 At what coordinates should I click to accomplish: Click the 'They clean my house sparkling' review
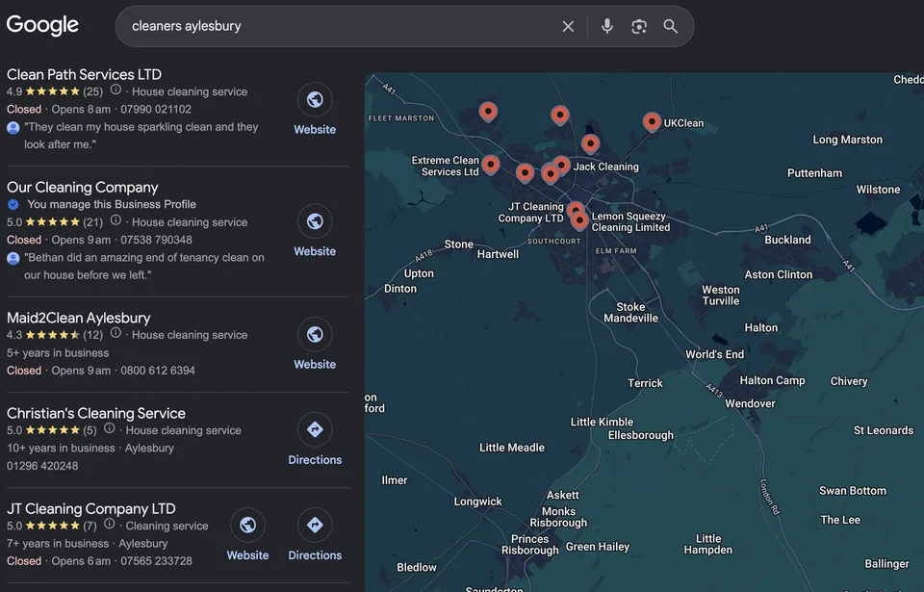[x=141, y=136]
